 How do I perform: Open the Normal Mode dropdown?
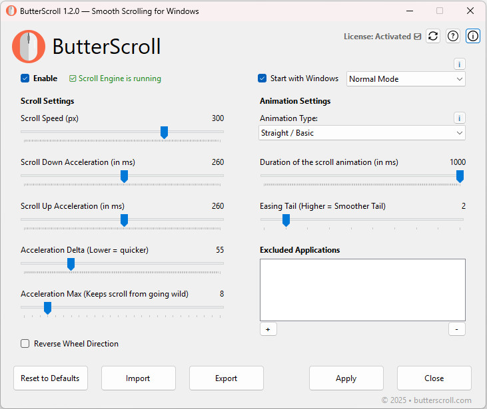tap(406, 79)
